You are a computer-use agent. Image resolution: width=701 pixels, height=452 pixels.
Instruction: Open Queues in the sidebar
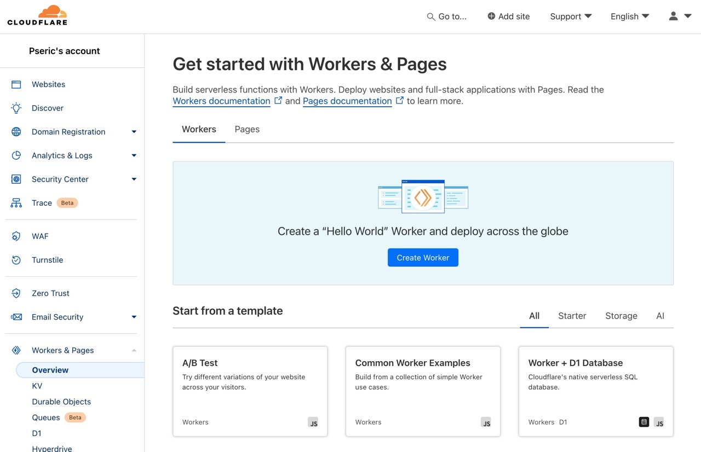click(x=46, y=418)
